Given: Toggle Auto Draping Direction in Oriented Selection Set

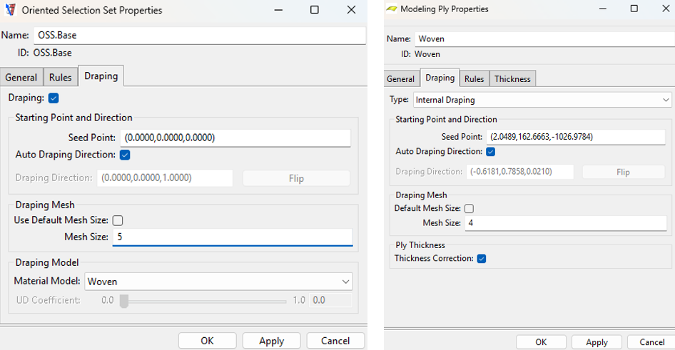Looking at the screenshot, I should click(x=125, y=155).
